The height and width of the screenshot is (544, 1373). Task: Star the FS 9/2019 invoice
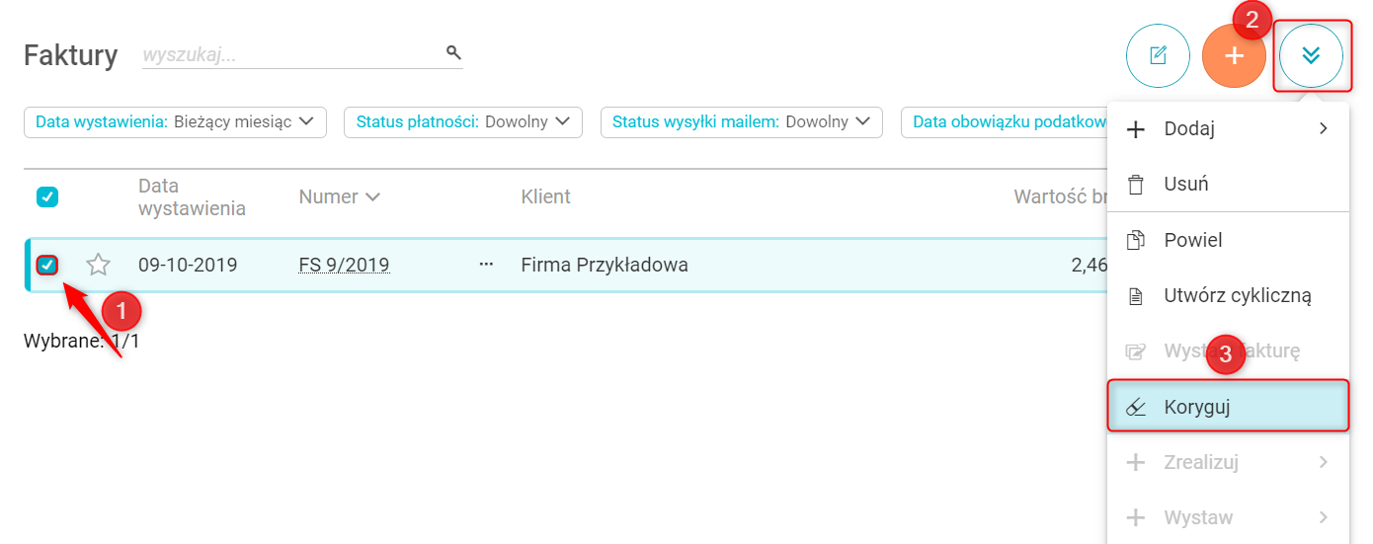click(x=98, y=265)
